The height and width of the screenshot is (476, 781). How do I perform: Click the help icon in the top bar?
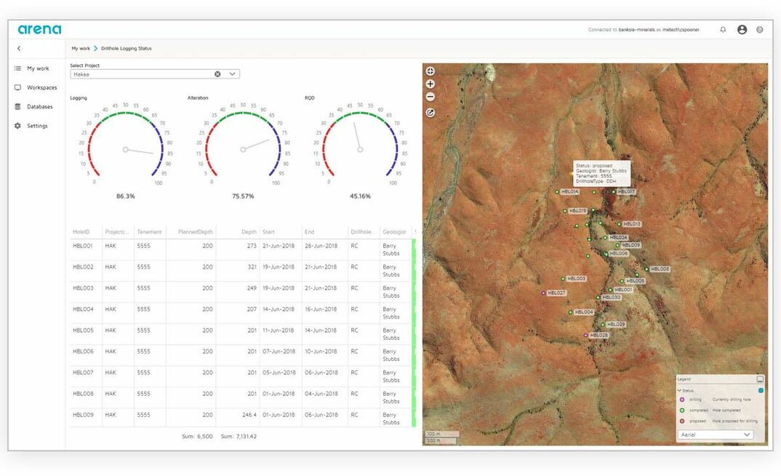[x=761, y=29]
